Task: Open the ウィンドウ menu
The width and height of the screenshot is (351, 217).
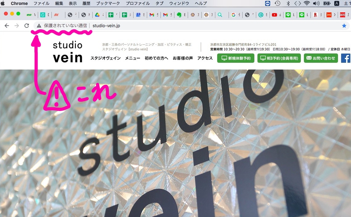Action: pos(179,3)
